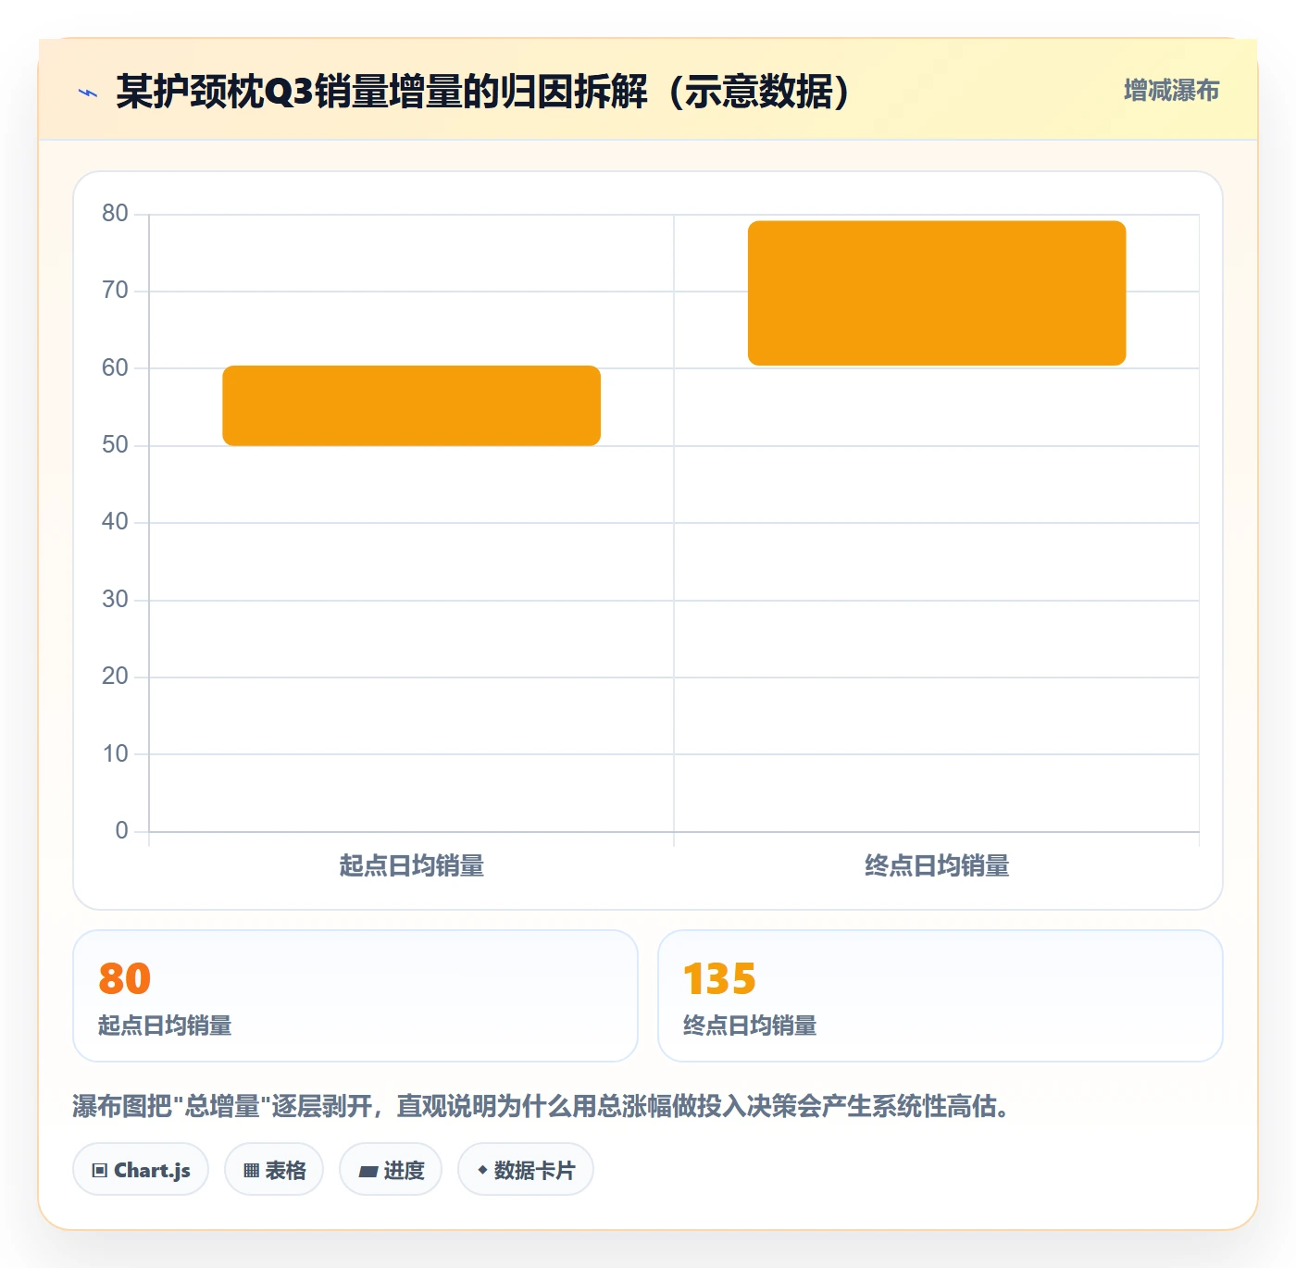Select the orange bar for 终点日均销量
1296x1268 pixels.
[x=937, y=292]
